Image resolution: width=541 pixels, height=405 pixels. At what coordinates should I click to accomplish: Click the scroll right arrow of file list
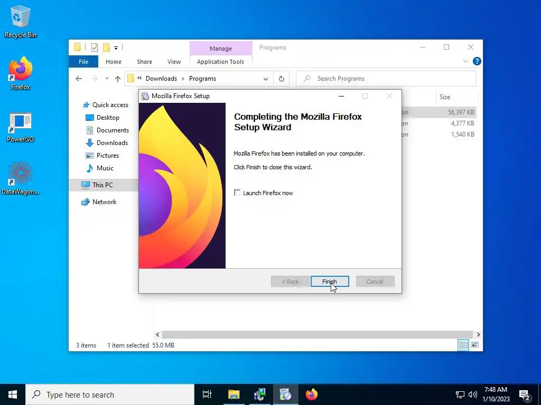point(478,334)
